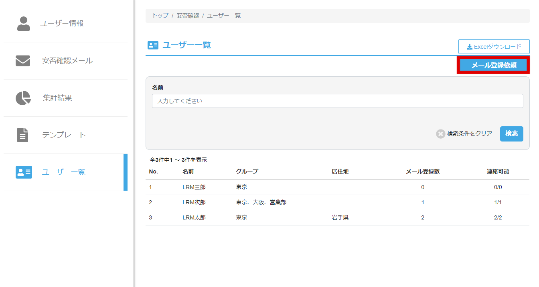
Task: Select ユーザー一覧 menu label in sidebar
Action: [x=64, y=172]
